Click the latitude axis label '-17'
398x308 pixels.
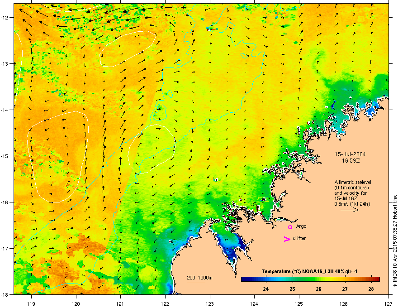[5, 248]
